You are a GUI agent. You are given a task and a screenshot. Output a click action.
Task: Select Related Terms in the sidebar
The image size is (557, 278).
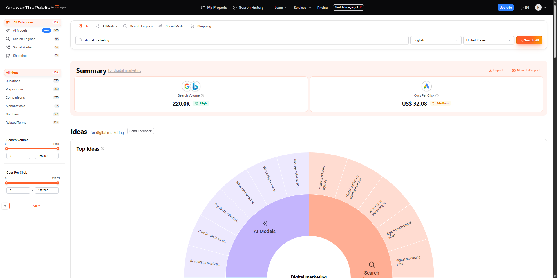pos(32,123)
